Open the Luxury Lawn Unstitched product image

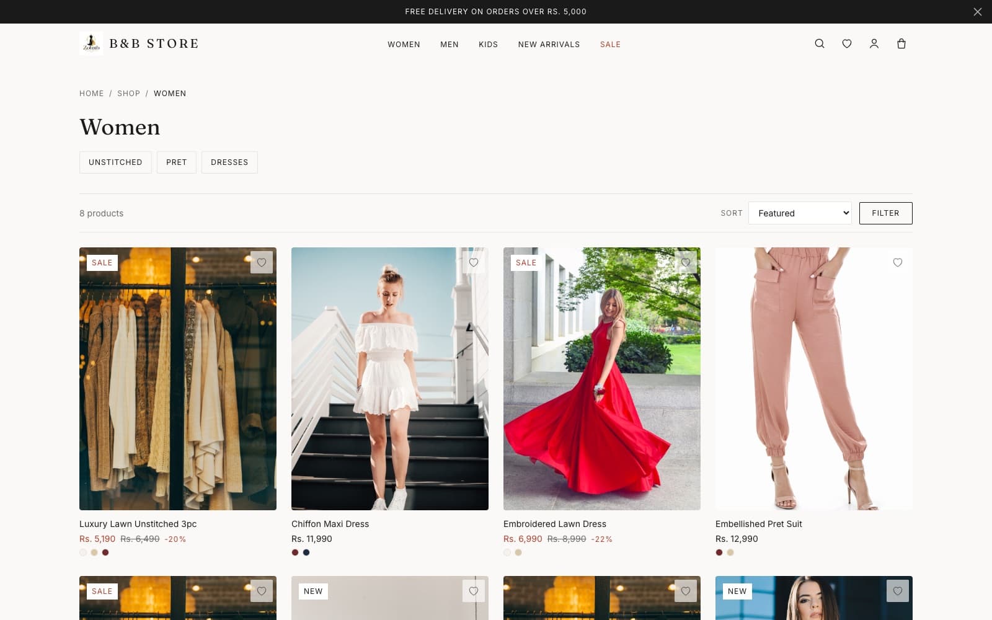(x=178, y=379)
